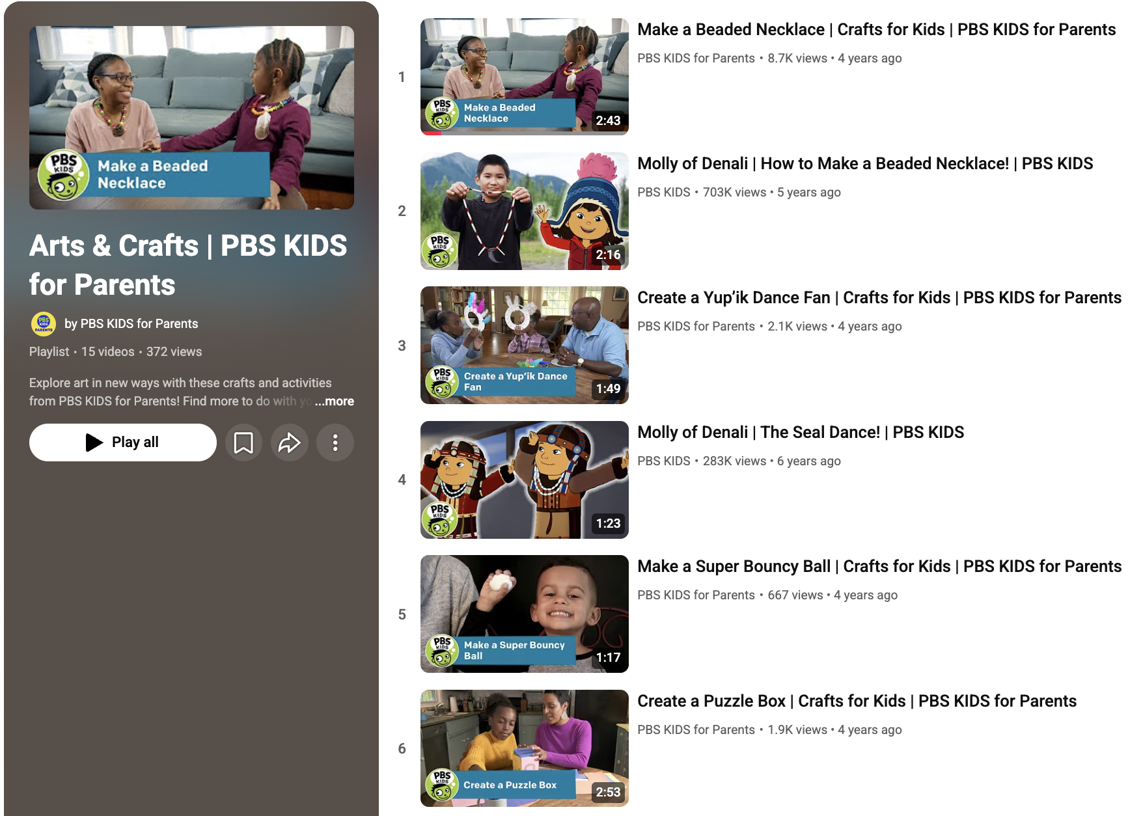Click PBS KIDS for Parents channel avatar
1143x816 pixels.
coord(44,324)
